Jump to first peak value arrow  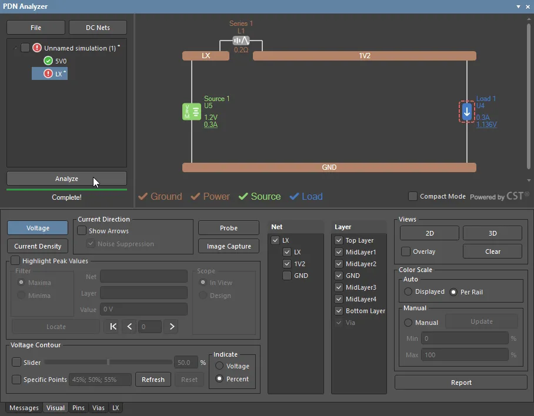tap(114, 327)
